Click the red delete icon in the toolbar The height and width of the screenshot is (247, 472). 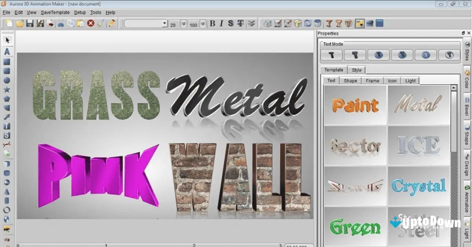90,23
